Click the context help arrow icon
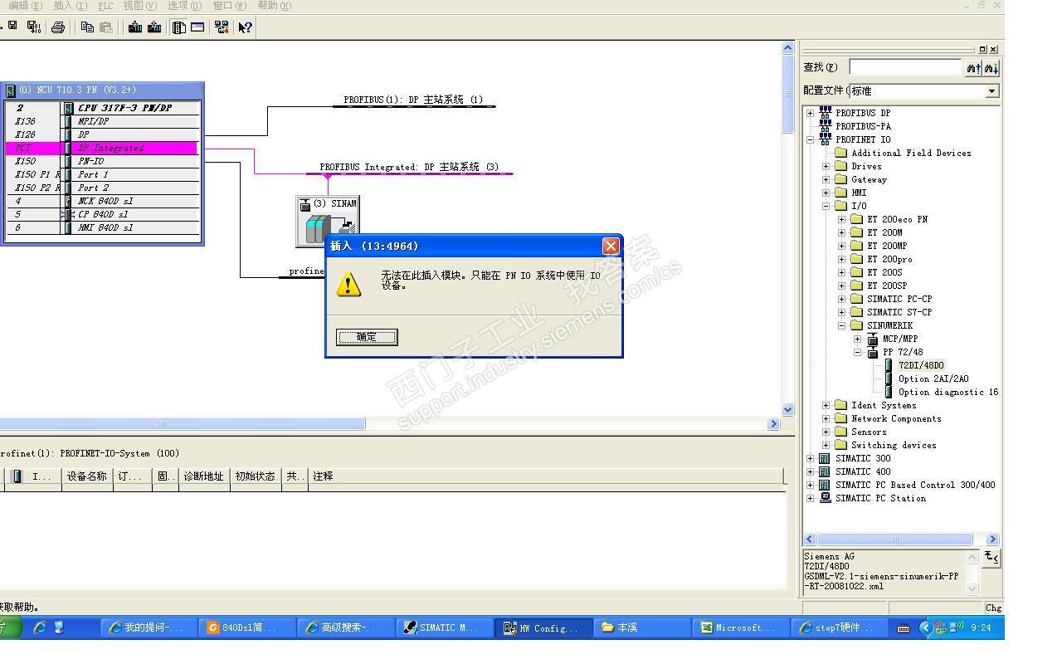The image size is (1062, 664). tap(246, 27)
